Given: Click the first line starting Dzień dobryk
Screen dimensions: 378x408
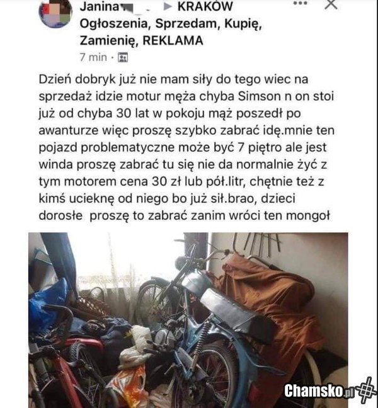Looking at the screenshot, I should (x=173, y=79).
